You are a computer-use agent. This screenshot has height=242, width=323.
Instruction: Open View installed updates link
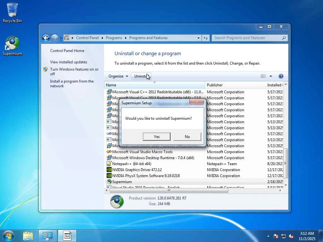click(68, 62)
